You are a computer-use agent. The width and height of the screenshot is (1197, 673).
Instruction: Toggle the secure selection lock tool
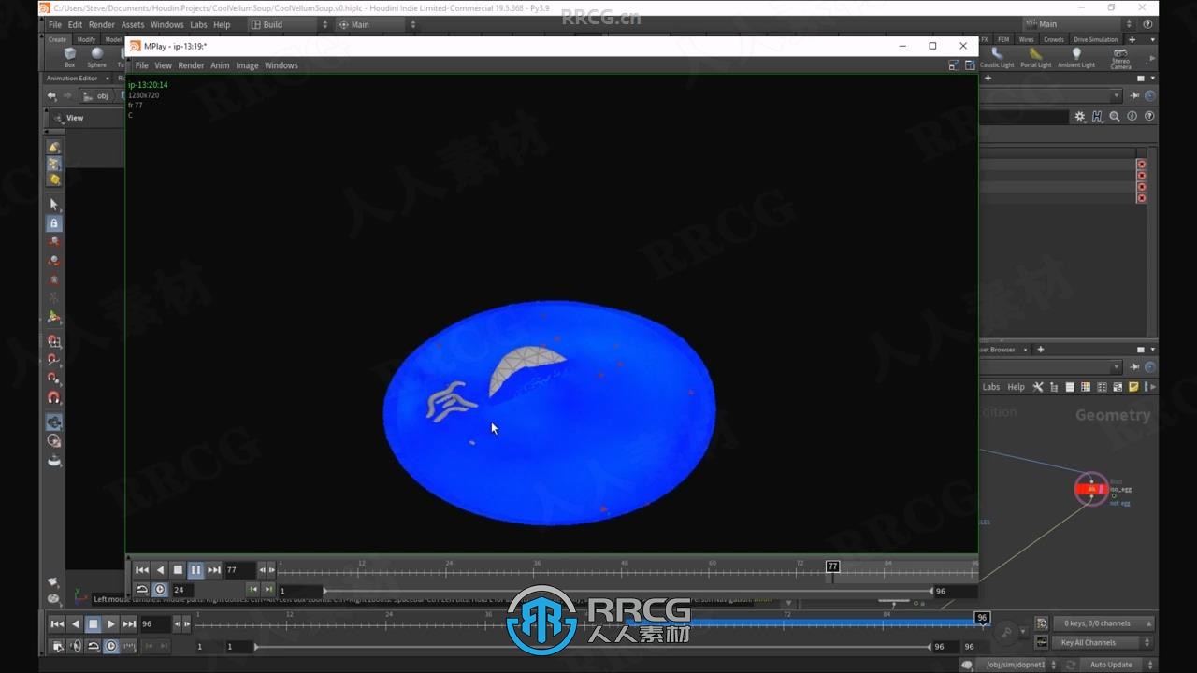[x=53, y=223]
